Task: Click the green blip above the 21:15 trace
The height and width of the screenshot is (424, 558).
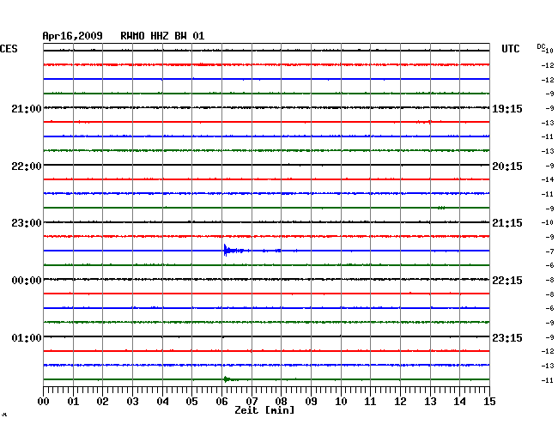Action: pyautogui.click(x=441, y=208)
